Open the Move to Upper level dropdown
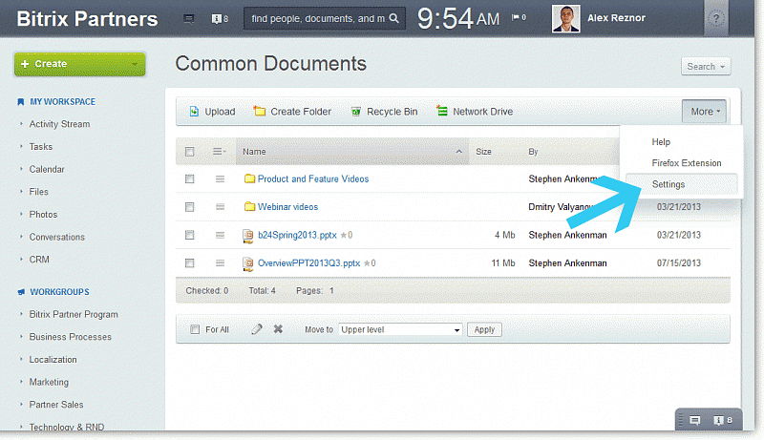 [x=400, y=329]
